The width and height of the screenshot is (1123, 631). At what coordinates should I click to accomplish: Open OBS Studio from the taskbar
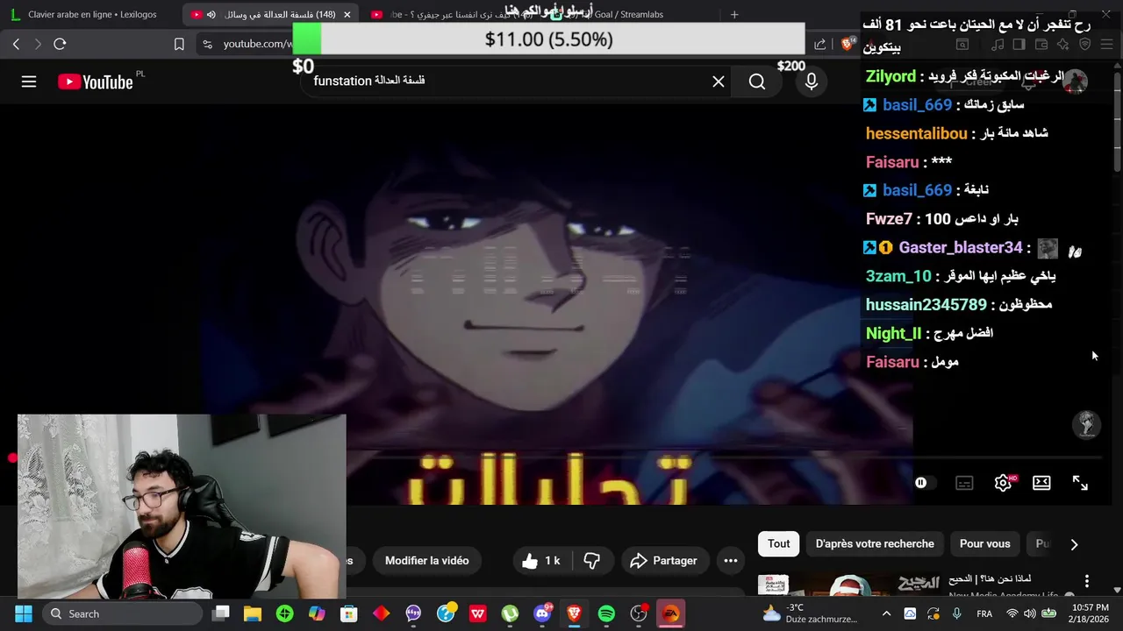point(639,613)
